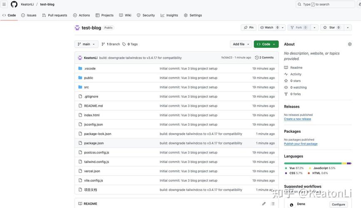Click the Create a new release link
The height and width of the screenshot is (208, 361).
[297, 119]
